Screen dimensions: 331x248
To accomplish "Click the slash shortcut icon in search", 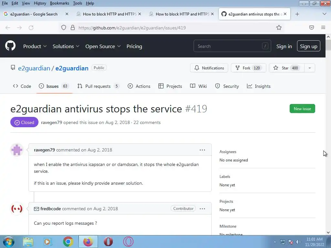I will pos(265,46).
